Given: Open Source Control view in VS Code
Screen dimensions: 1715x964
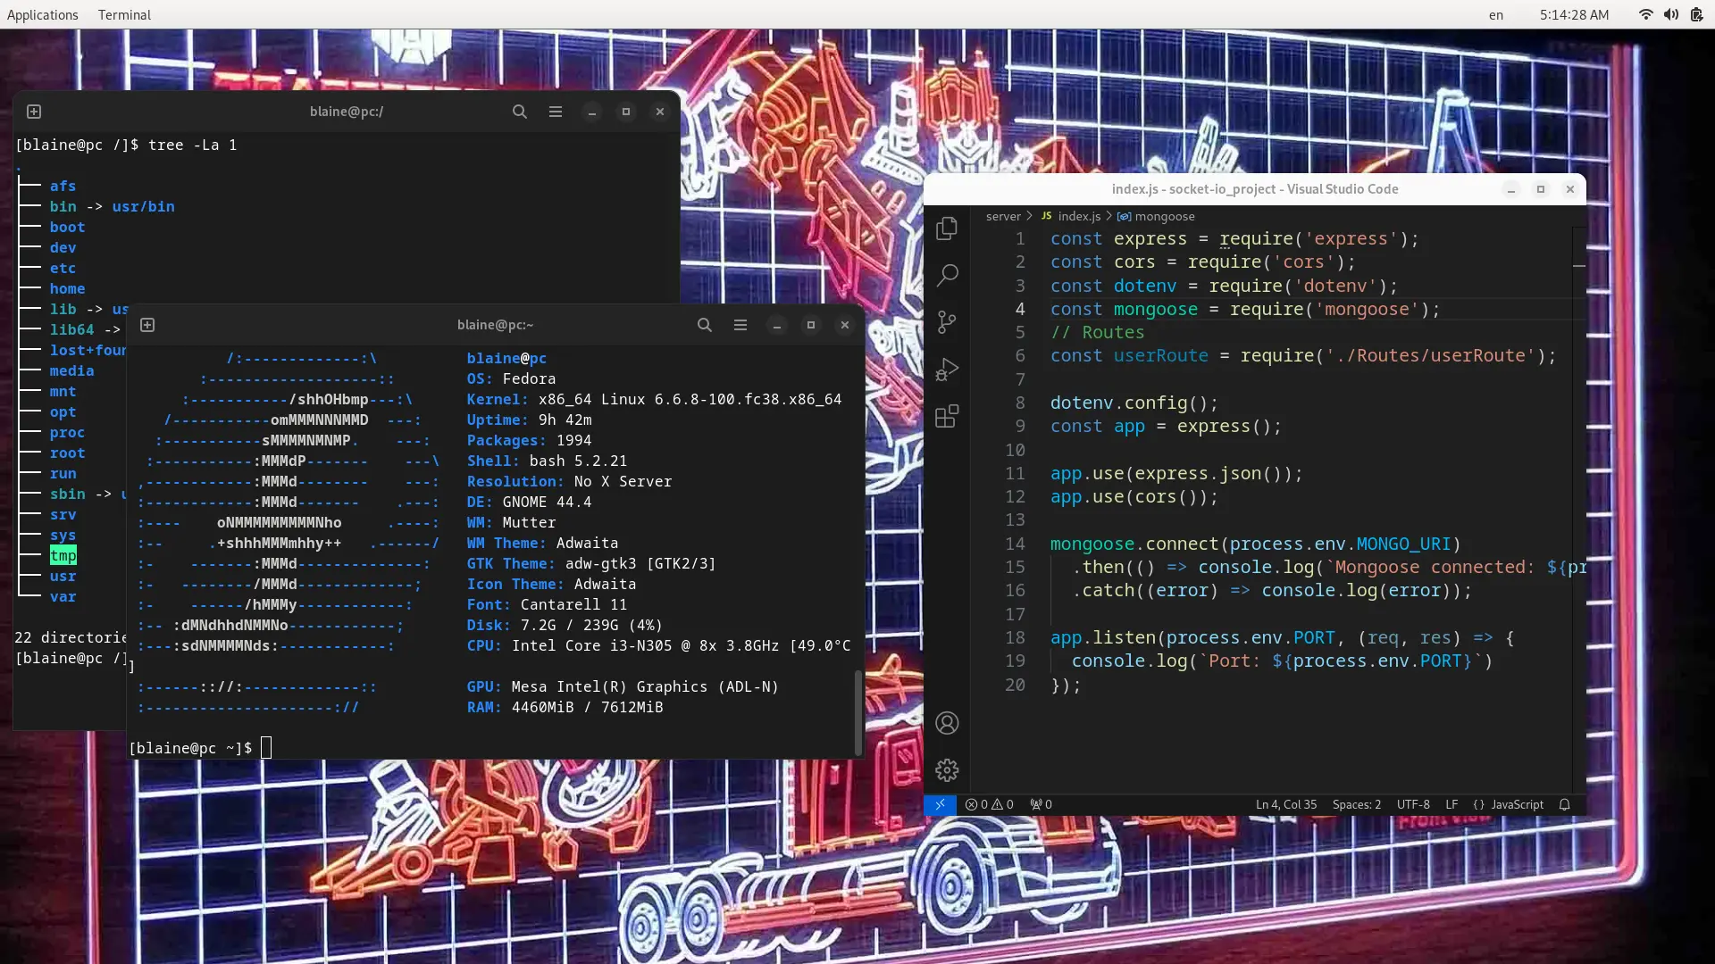Looking at the screenshot, I should point(947,322).
